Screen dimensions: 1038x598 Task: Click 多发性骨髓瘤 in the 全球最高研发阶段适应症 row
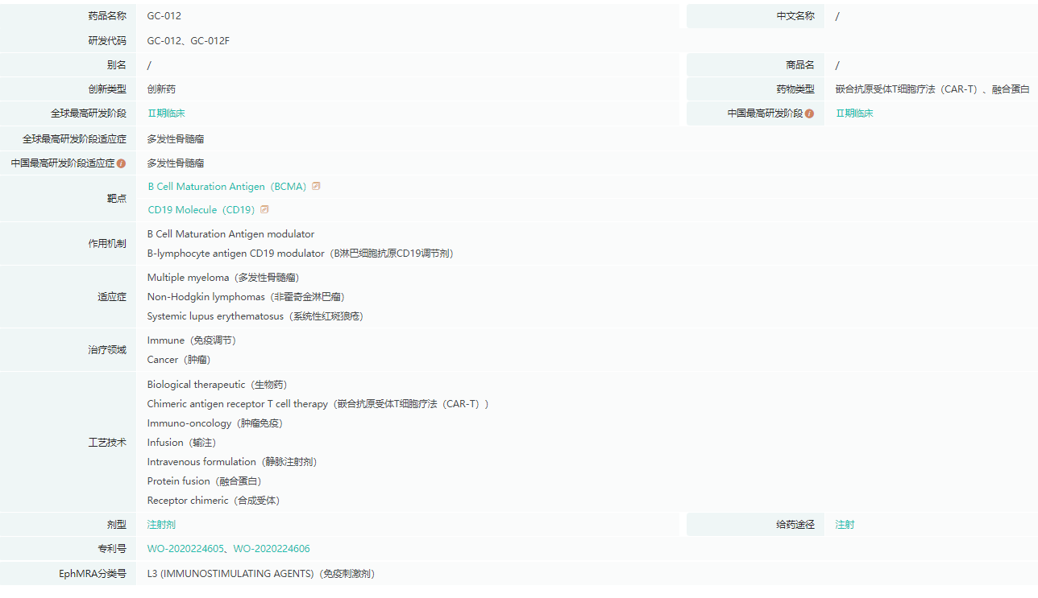coord(176,139)
